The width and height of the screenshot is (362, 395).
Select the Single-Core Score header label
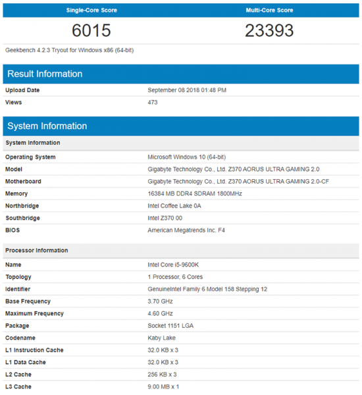click(x=91, y=11)
